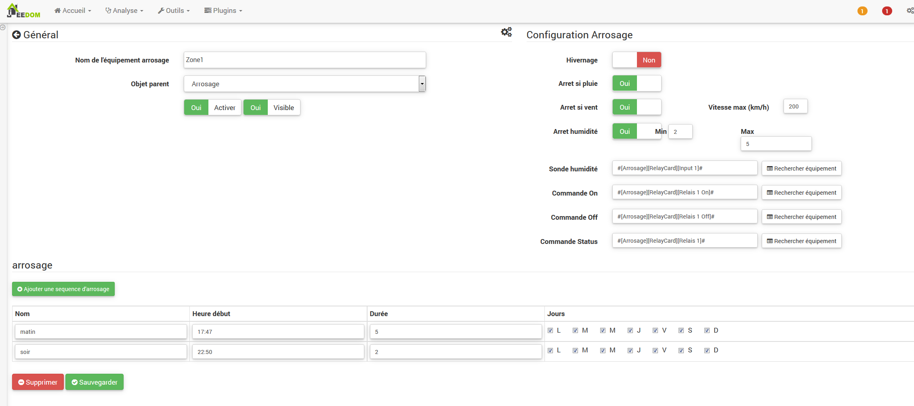
Task: Uncheck V checkbox in matin row
Action: pyautogui.click(x=655, y=331)
